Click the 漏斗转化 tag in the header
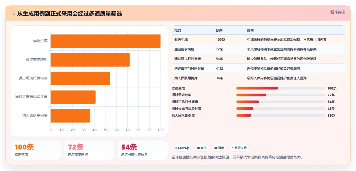 (x=338, y=12)
